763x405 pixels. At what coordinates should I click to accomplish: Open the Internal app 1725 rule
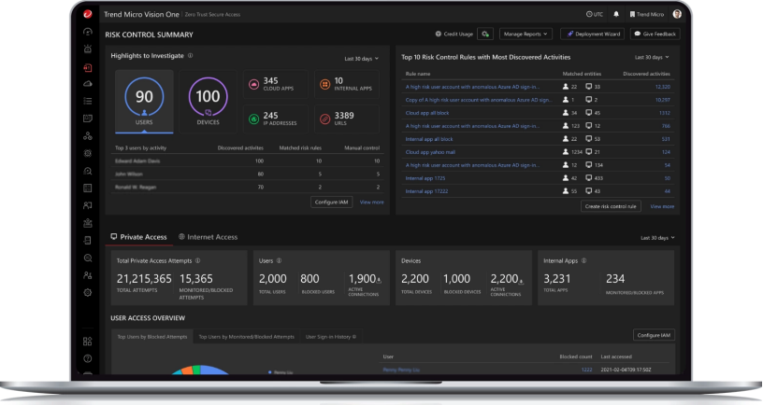pyautogui.click(x=425, y=178)
